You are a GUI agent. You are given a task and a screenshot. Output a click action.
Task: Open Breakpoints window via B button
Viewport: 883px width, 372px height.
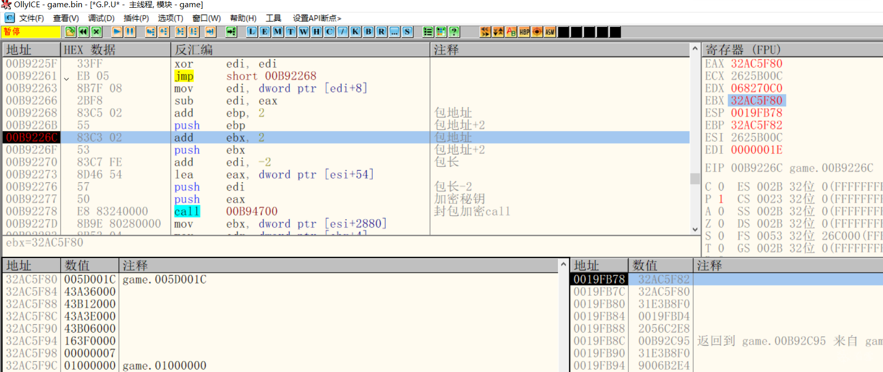[369, 32]
